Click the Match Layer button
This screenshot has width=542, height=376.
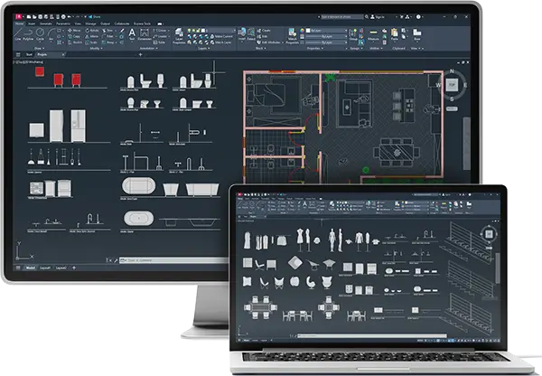220,42
